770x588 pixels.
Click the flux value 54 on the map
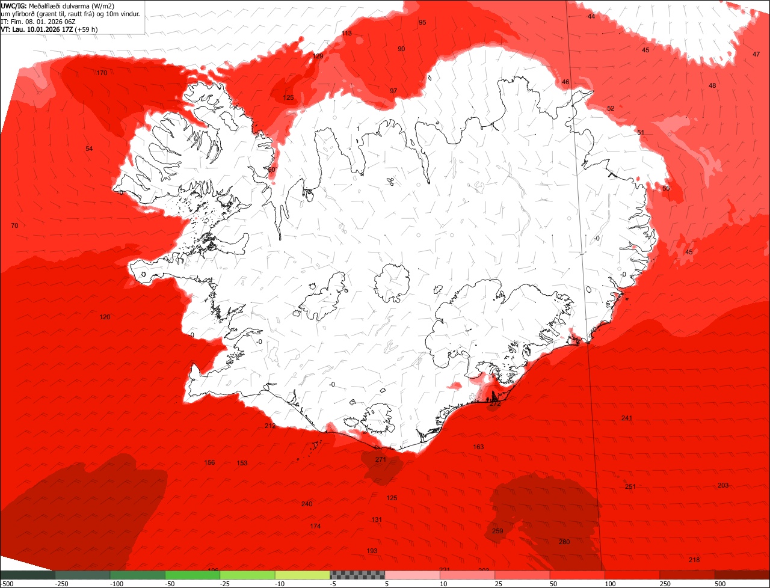click(x=89, y=149)
